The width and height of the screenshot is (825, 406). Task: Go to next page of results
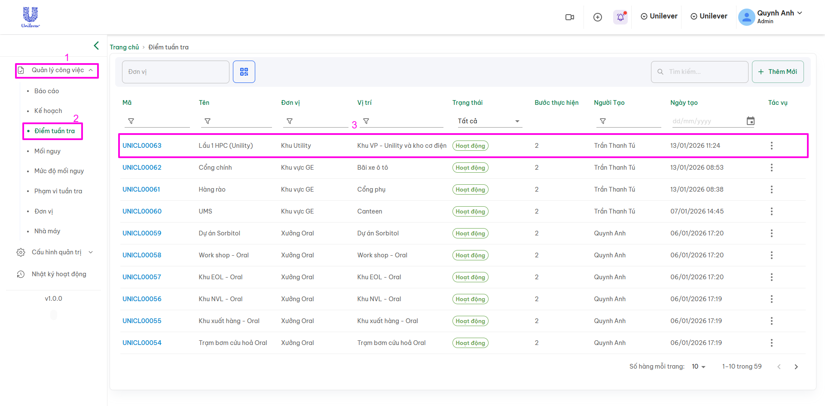coord(796,367)
